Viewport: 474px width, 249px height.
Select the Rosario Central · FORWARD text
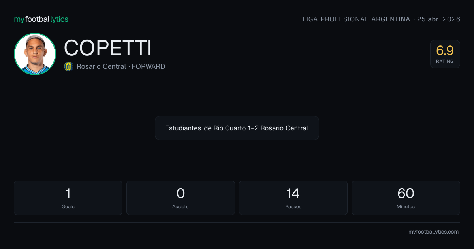[121, 66]
